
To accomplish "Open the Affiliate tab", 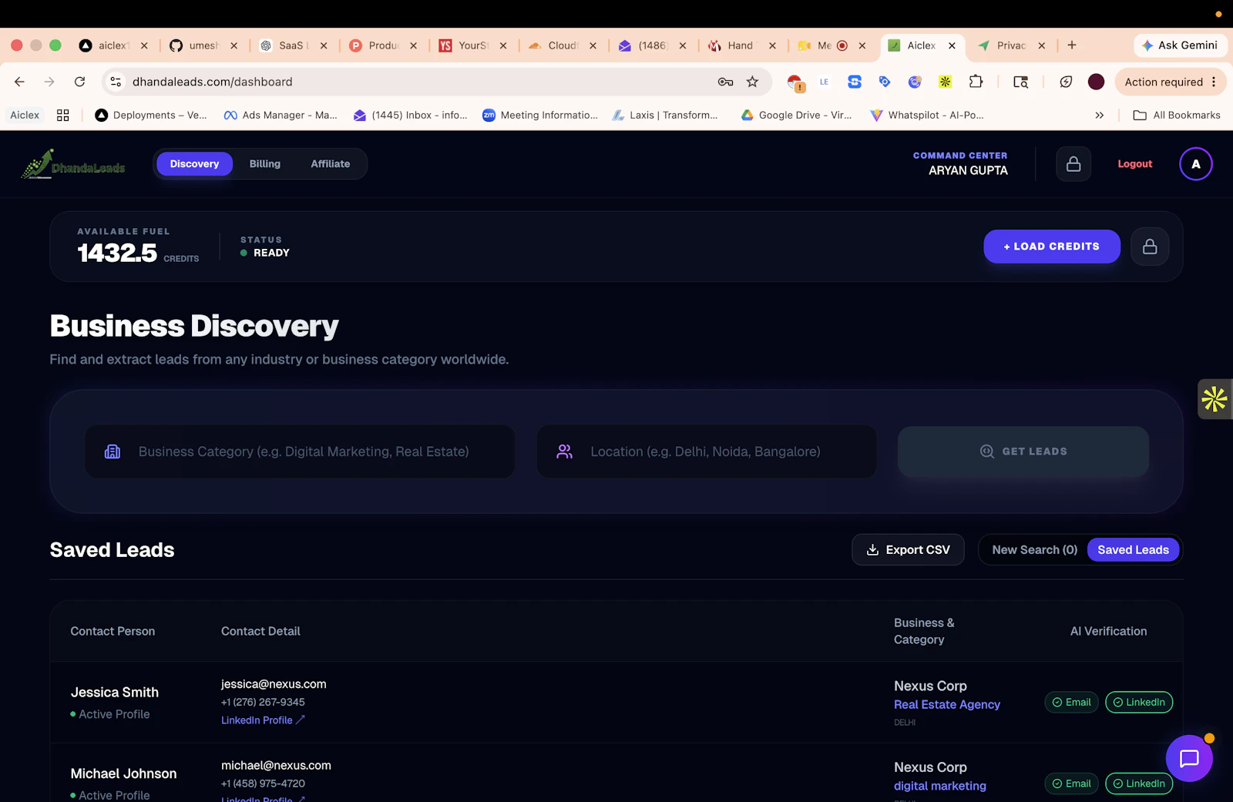I will (331, 164).
